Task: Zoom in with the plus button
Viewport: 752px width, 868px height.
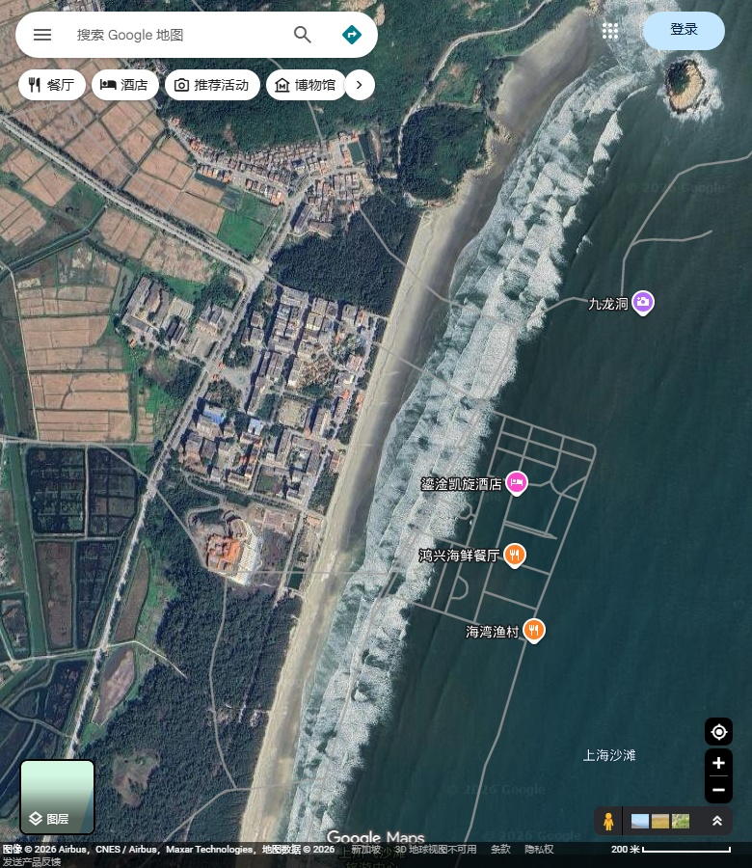Action: click(x=718, y=763)
